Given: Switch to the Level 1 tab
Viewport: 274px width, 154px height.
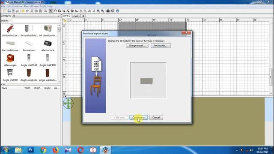Looking at the screenshot, I should pos(76,16).
